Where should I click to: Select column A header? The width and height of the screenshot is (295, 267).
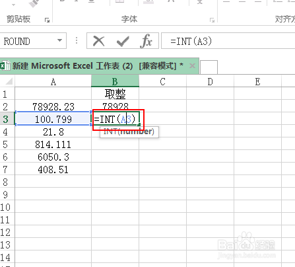53,81
